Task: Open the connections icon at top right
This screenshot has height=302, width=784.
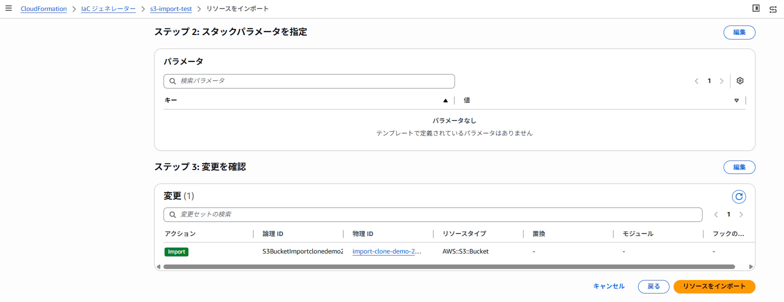Action: [773, 8]
